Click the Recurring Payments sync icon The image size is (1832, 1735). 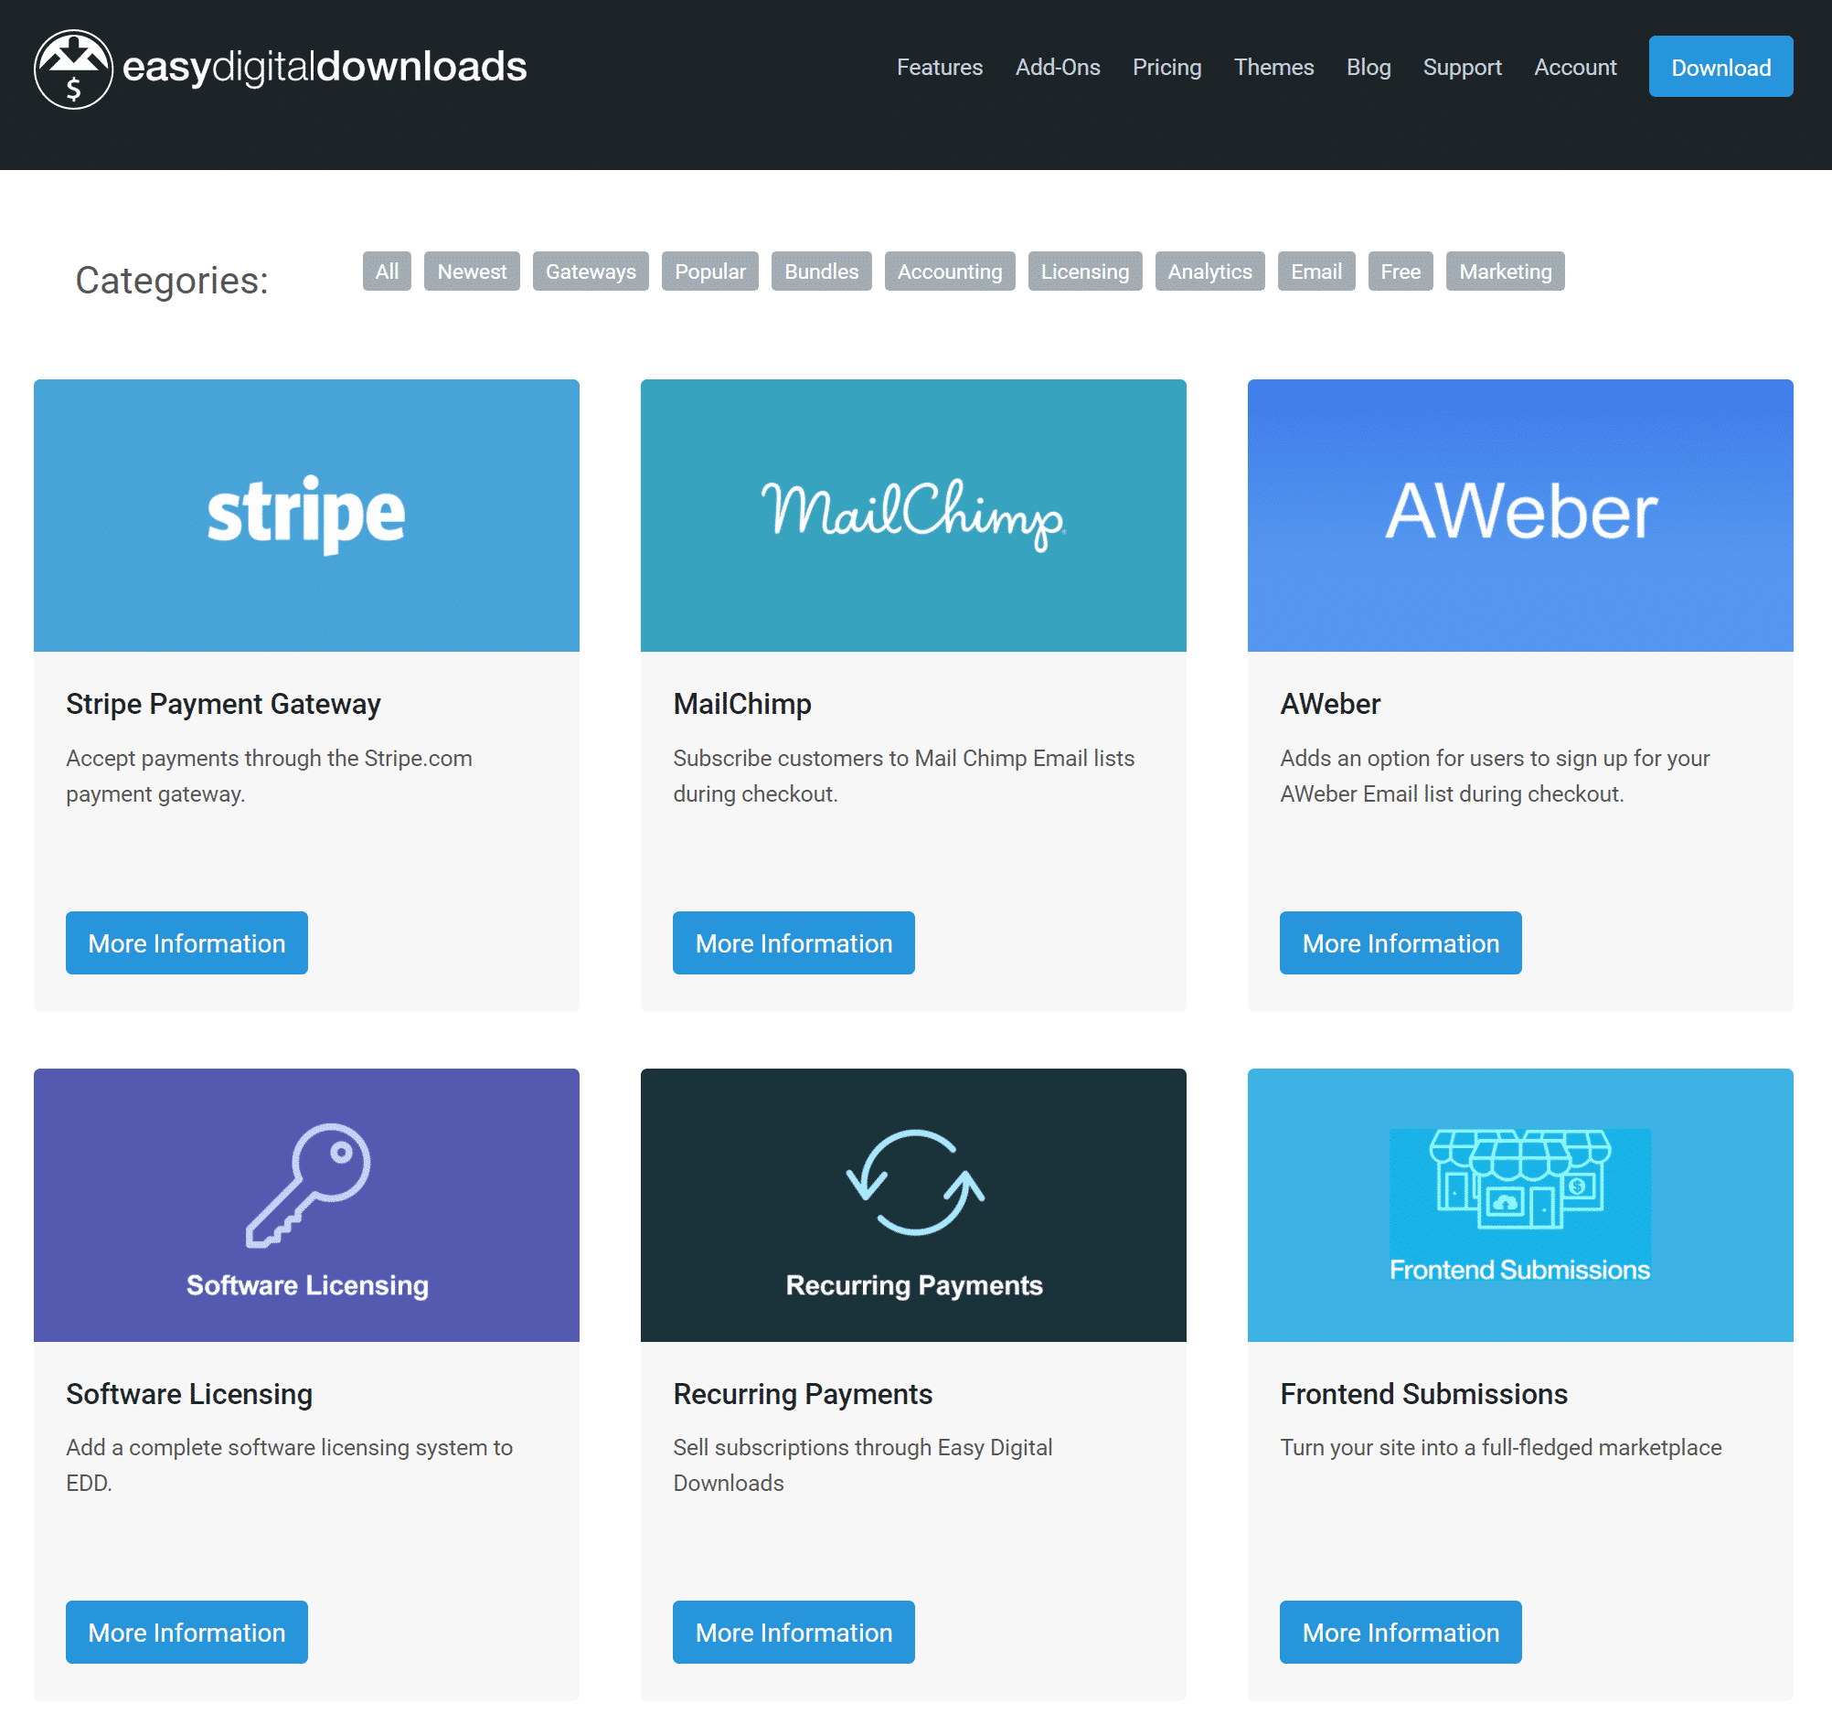pyautogui.click(x=912, y=1182)
